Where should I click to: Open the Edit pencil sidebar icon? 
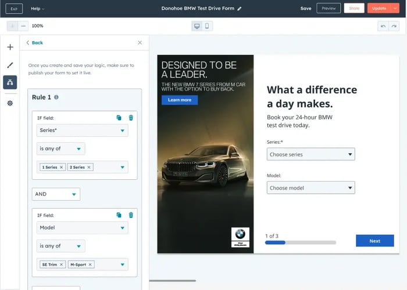(10, 65)
